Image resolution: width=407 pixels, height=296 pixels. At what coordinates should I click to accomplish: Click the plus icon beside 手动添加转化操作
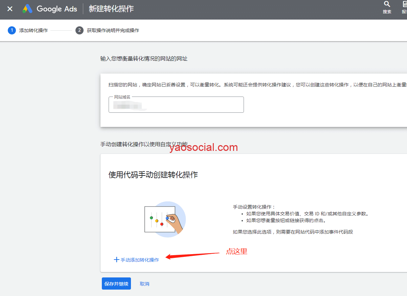coord(116,260)
